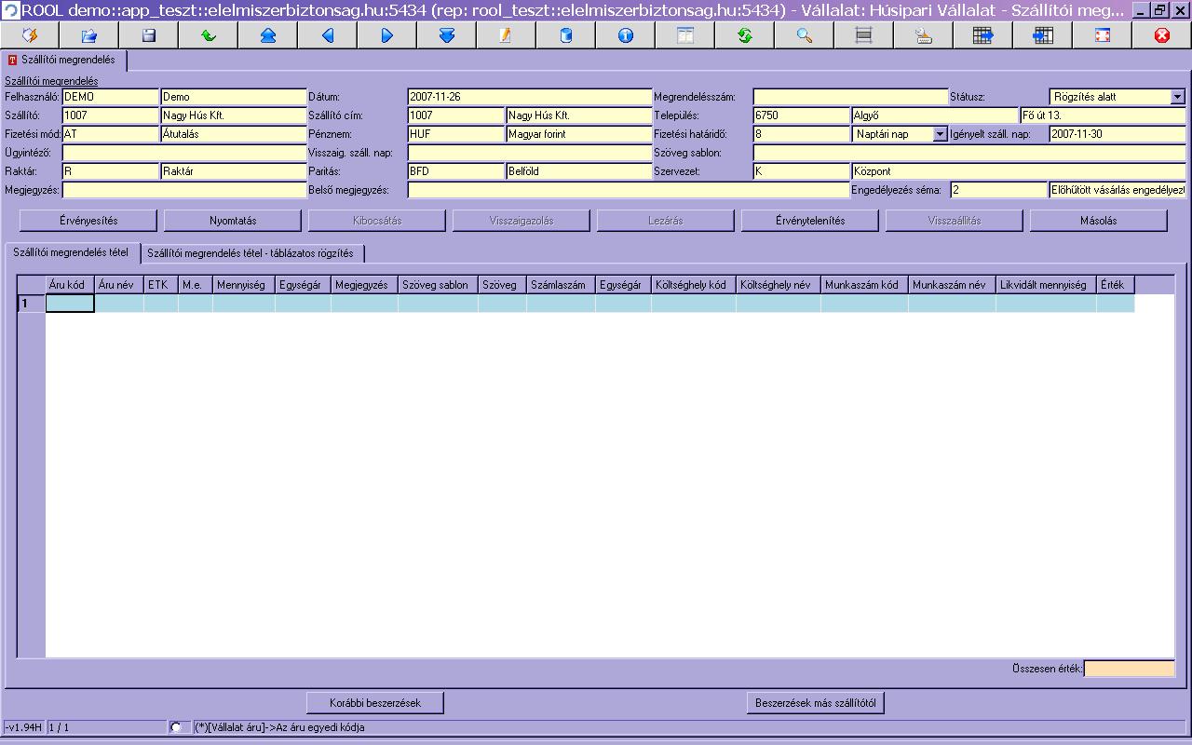
Task: Click the Áru kód cell in row 1
Action: click(x=70, y=304)
